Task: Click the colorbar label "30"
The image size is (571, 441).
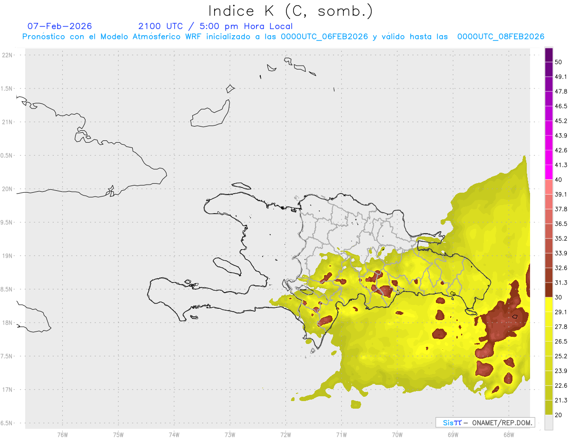Action: pos(559,297)
